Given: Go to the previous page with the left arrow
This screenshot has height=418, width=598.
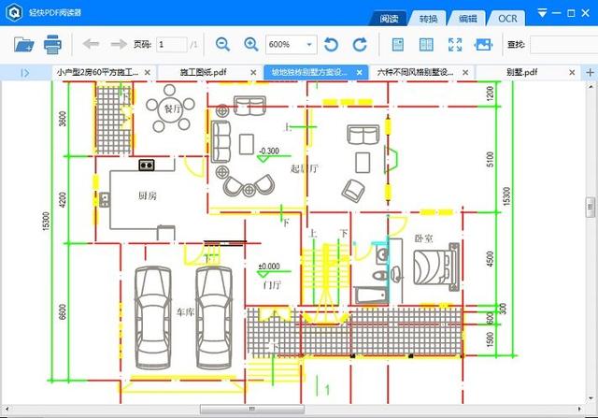Looking at the screenshot, I should [x=91, y=44].
